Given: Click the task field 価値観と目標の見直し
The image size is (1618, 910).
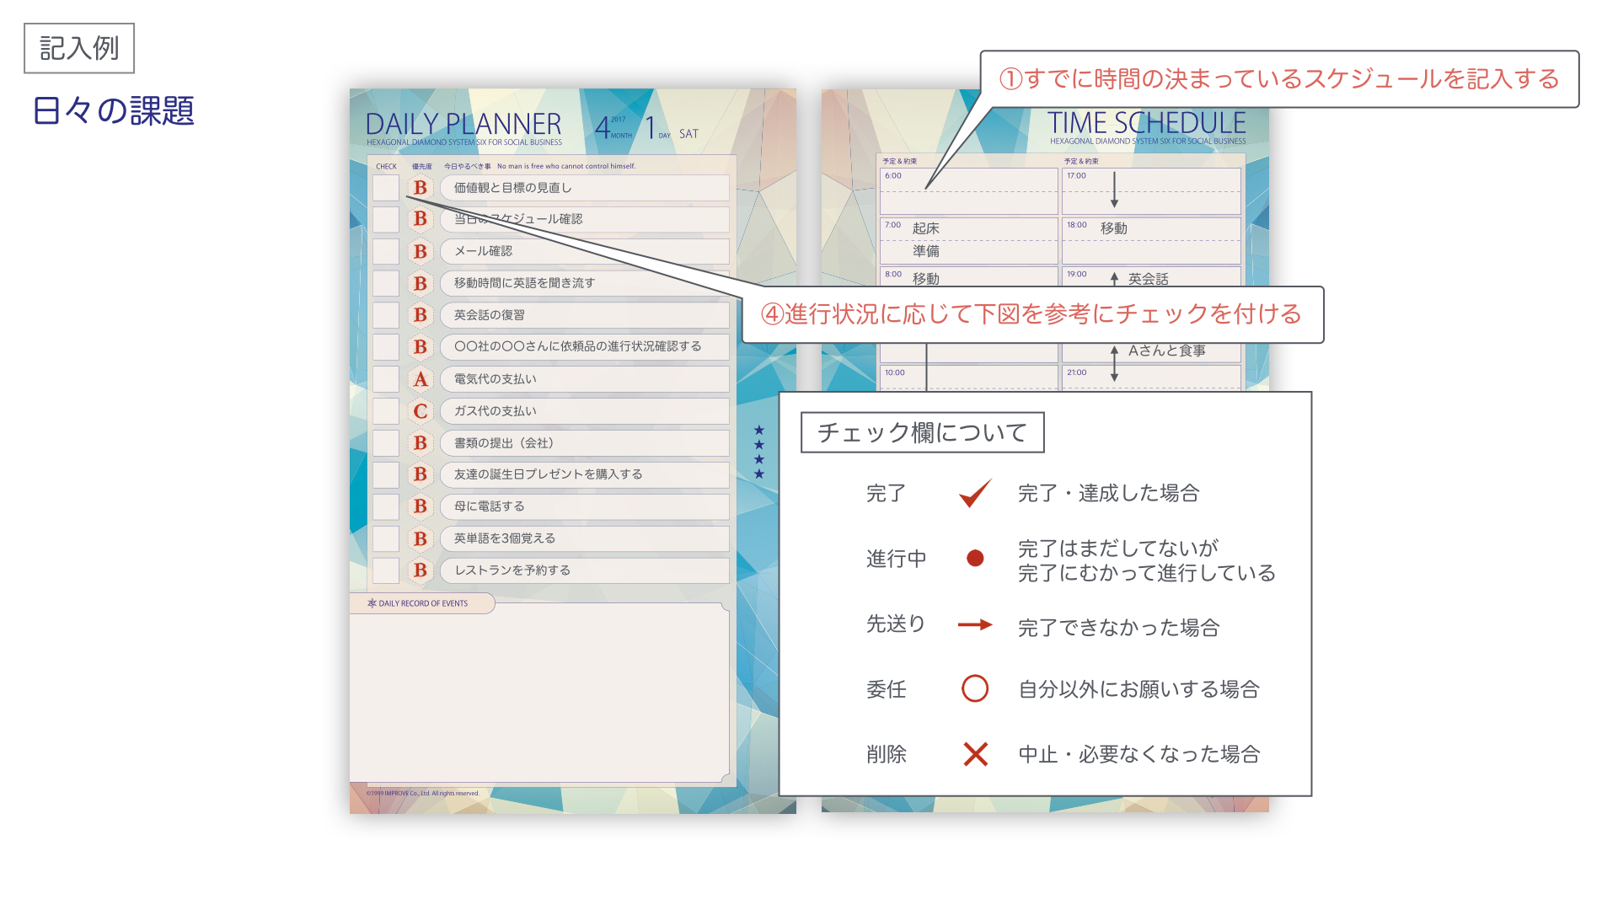Looking at the screenshot, I should (x=585, y=188).
